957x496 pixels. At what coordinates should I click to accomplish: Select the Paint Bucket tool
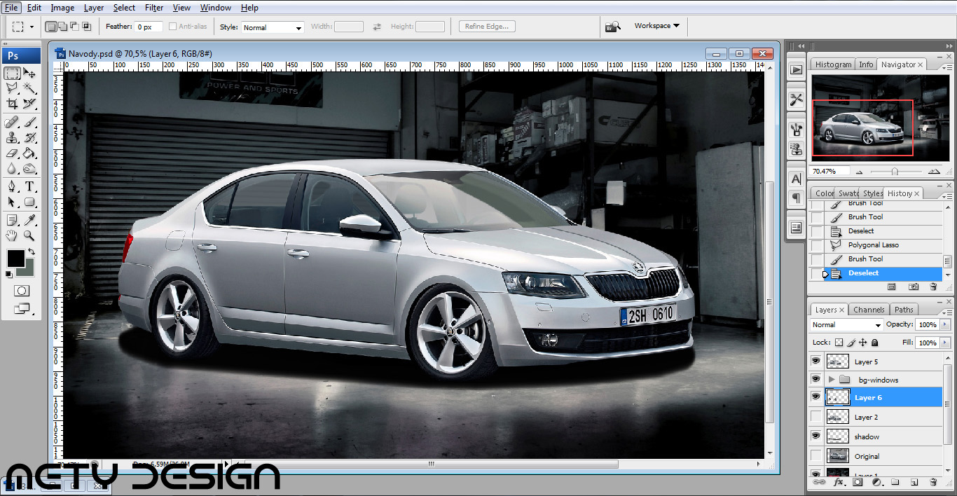tap(29, 153)
